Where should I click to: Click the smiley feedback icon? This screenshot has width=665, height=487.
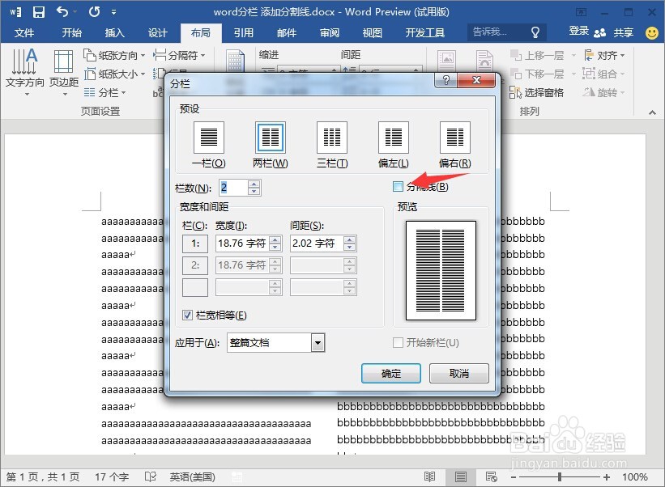coord(651,32)
